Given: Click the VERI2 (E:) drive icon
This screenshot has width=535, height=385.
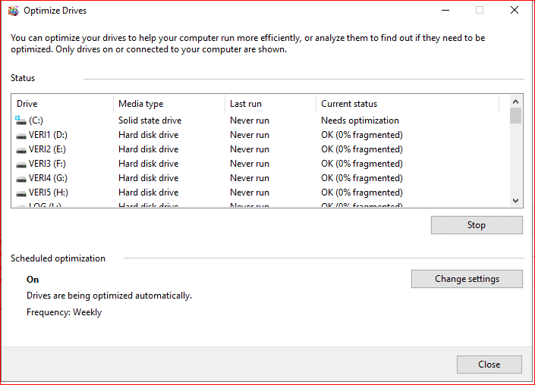Looking at the screenshot, I should 20,149.
